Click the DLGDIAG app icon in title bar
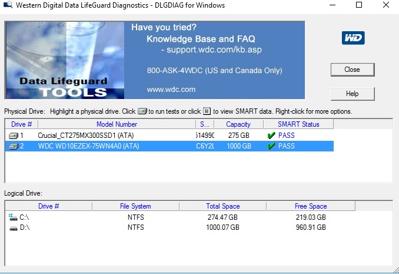399x274 pixels. pos(8,5)
